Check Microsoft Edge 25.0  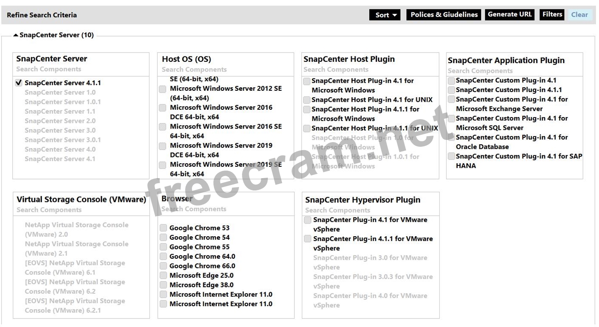tap(163, 276)
